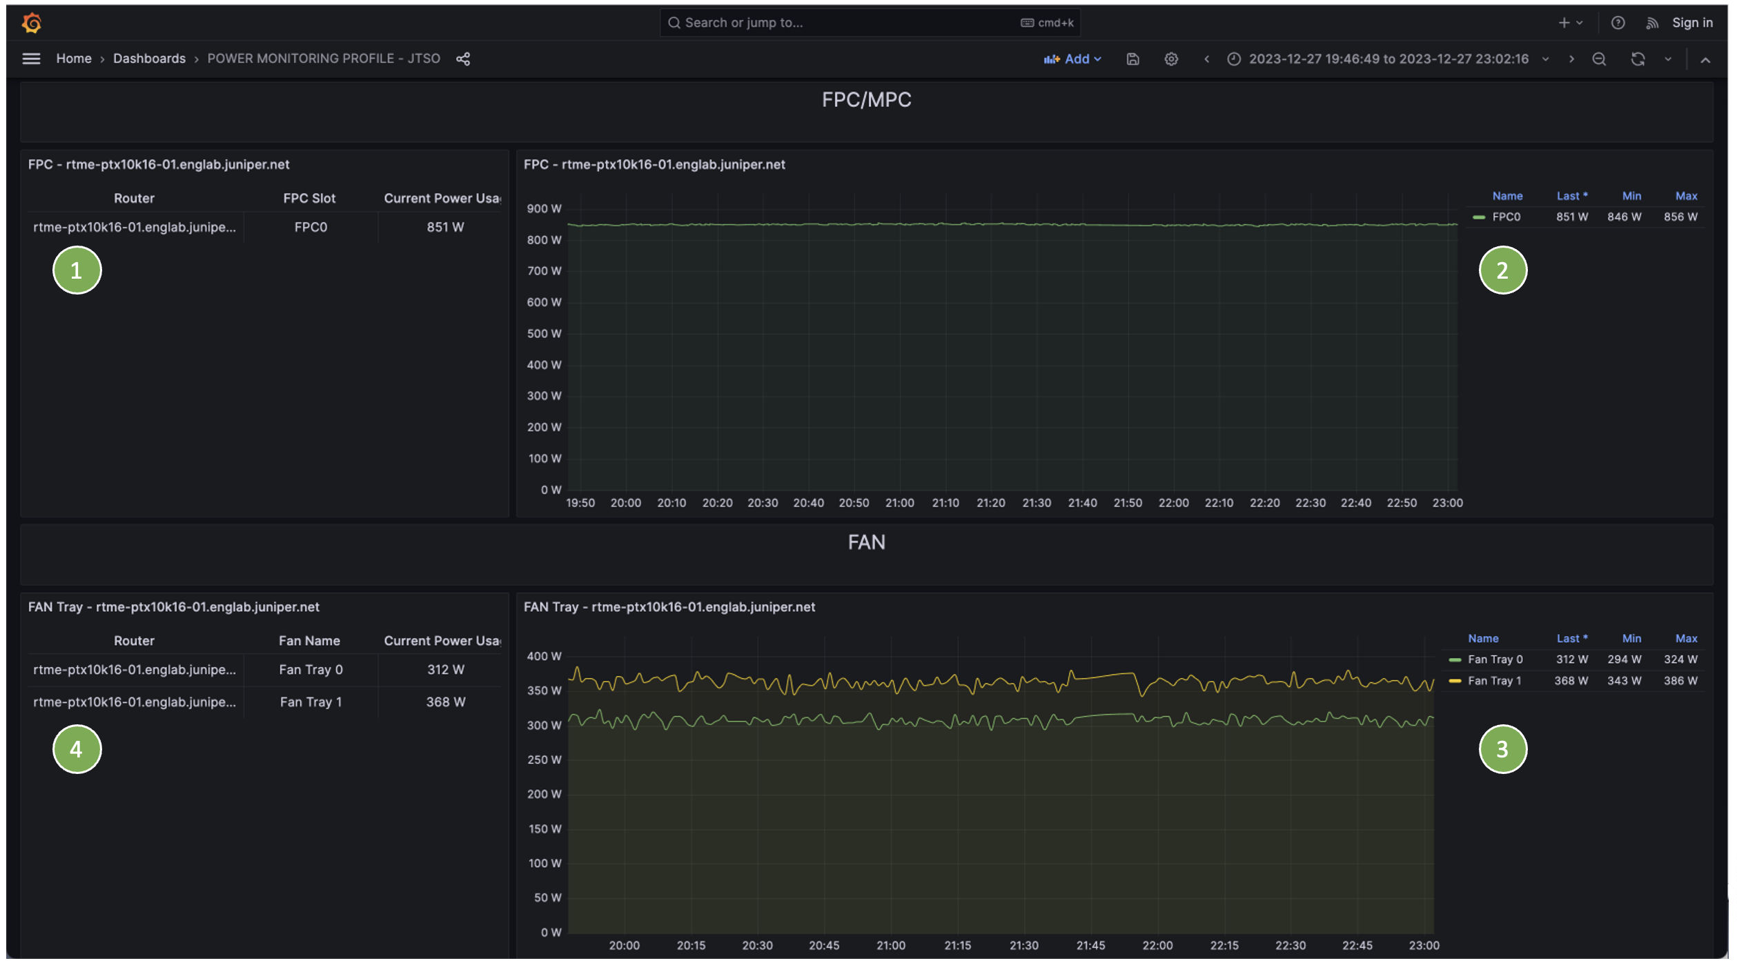This screenshot has width=1737, height=963.
Task: Navigate to the Dashboards breadcrumb
Action: click(x=149, y=59)
